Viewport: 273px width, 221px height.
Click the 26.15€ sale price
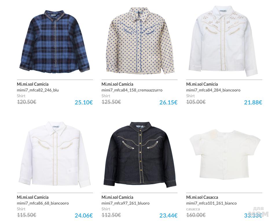click(x=168, y=102)
